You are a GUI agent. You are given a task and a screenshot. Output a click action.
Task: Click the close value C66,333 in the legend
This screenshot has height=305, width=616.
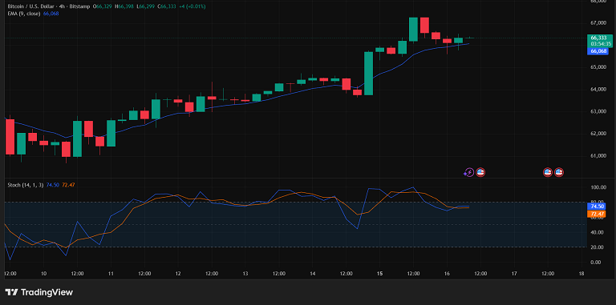pos(166,6)
